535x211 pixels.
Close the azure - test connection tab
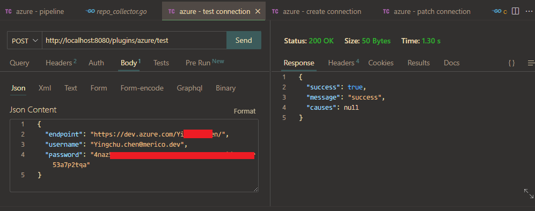click(x=258, y=12)
